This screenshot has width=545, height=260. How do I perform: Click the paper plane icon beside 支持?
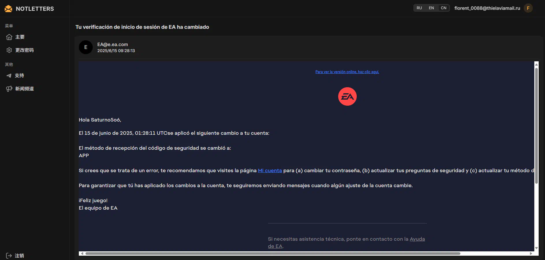(x=9, y=75)
